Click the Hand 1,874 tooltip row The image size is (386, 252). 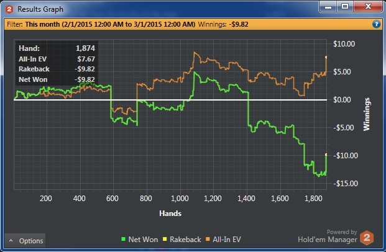point(57,48)
